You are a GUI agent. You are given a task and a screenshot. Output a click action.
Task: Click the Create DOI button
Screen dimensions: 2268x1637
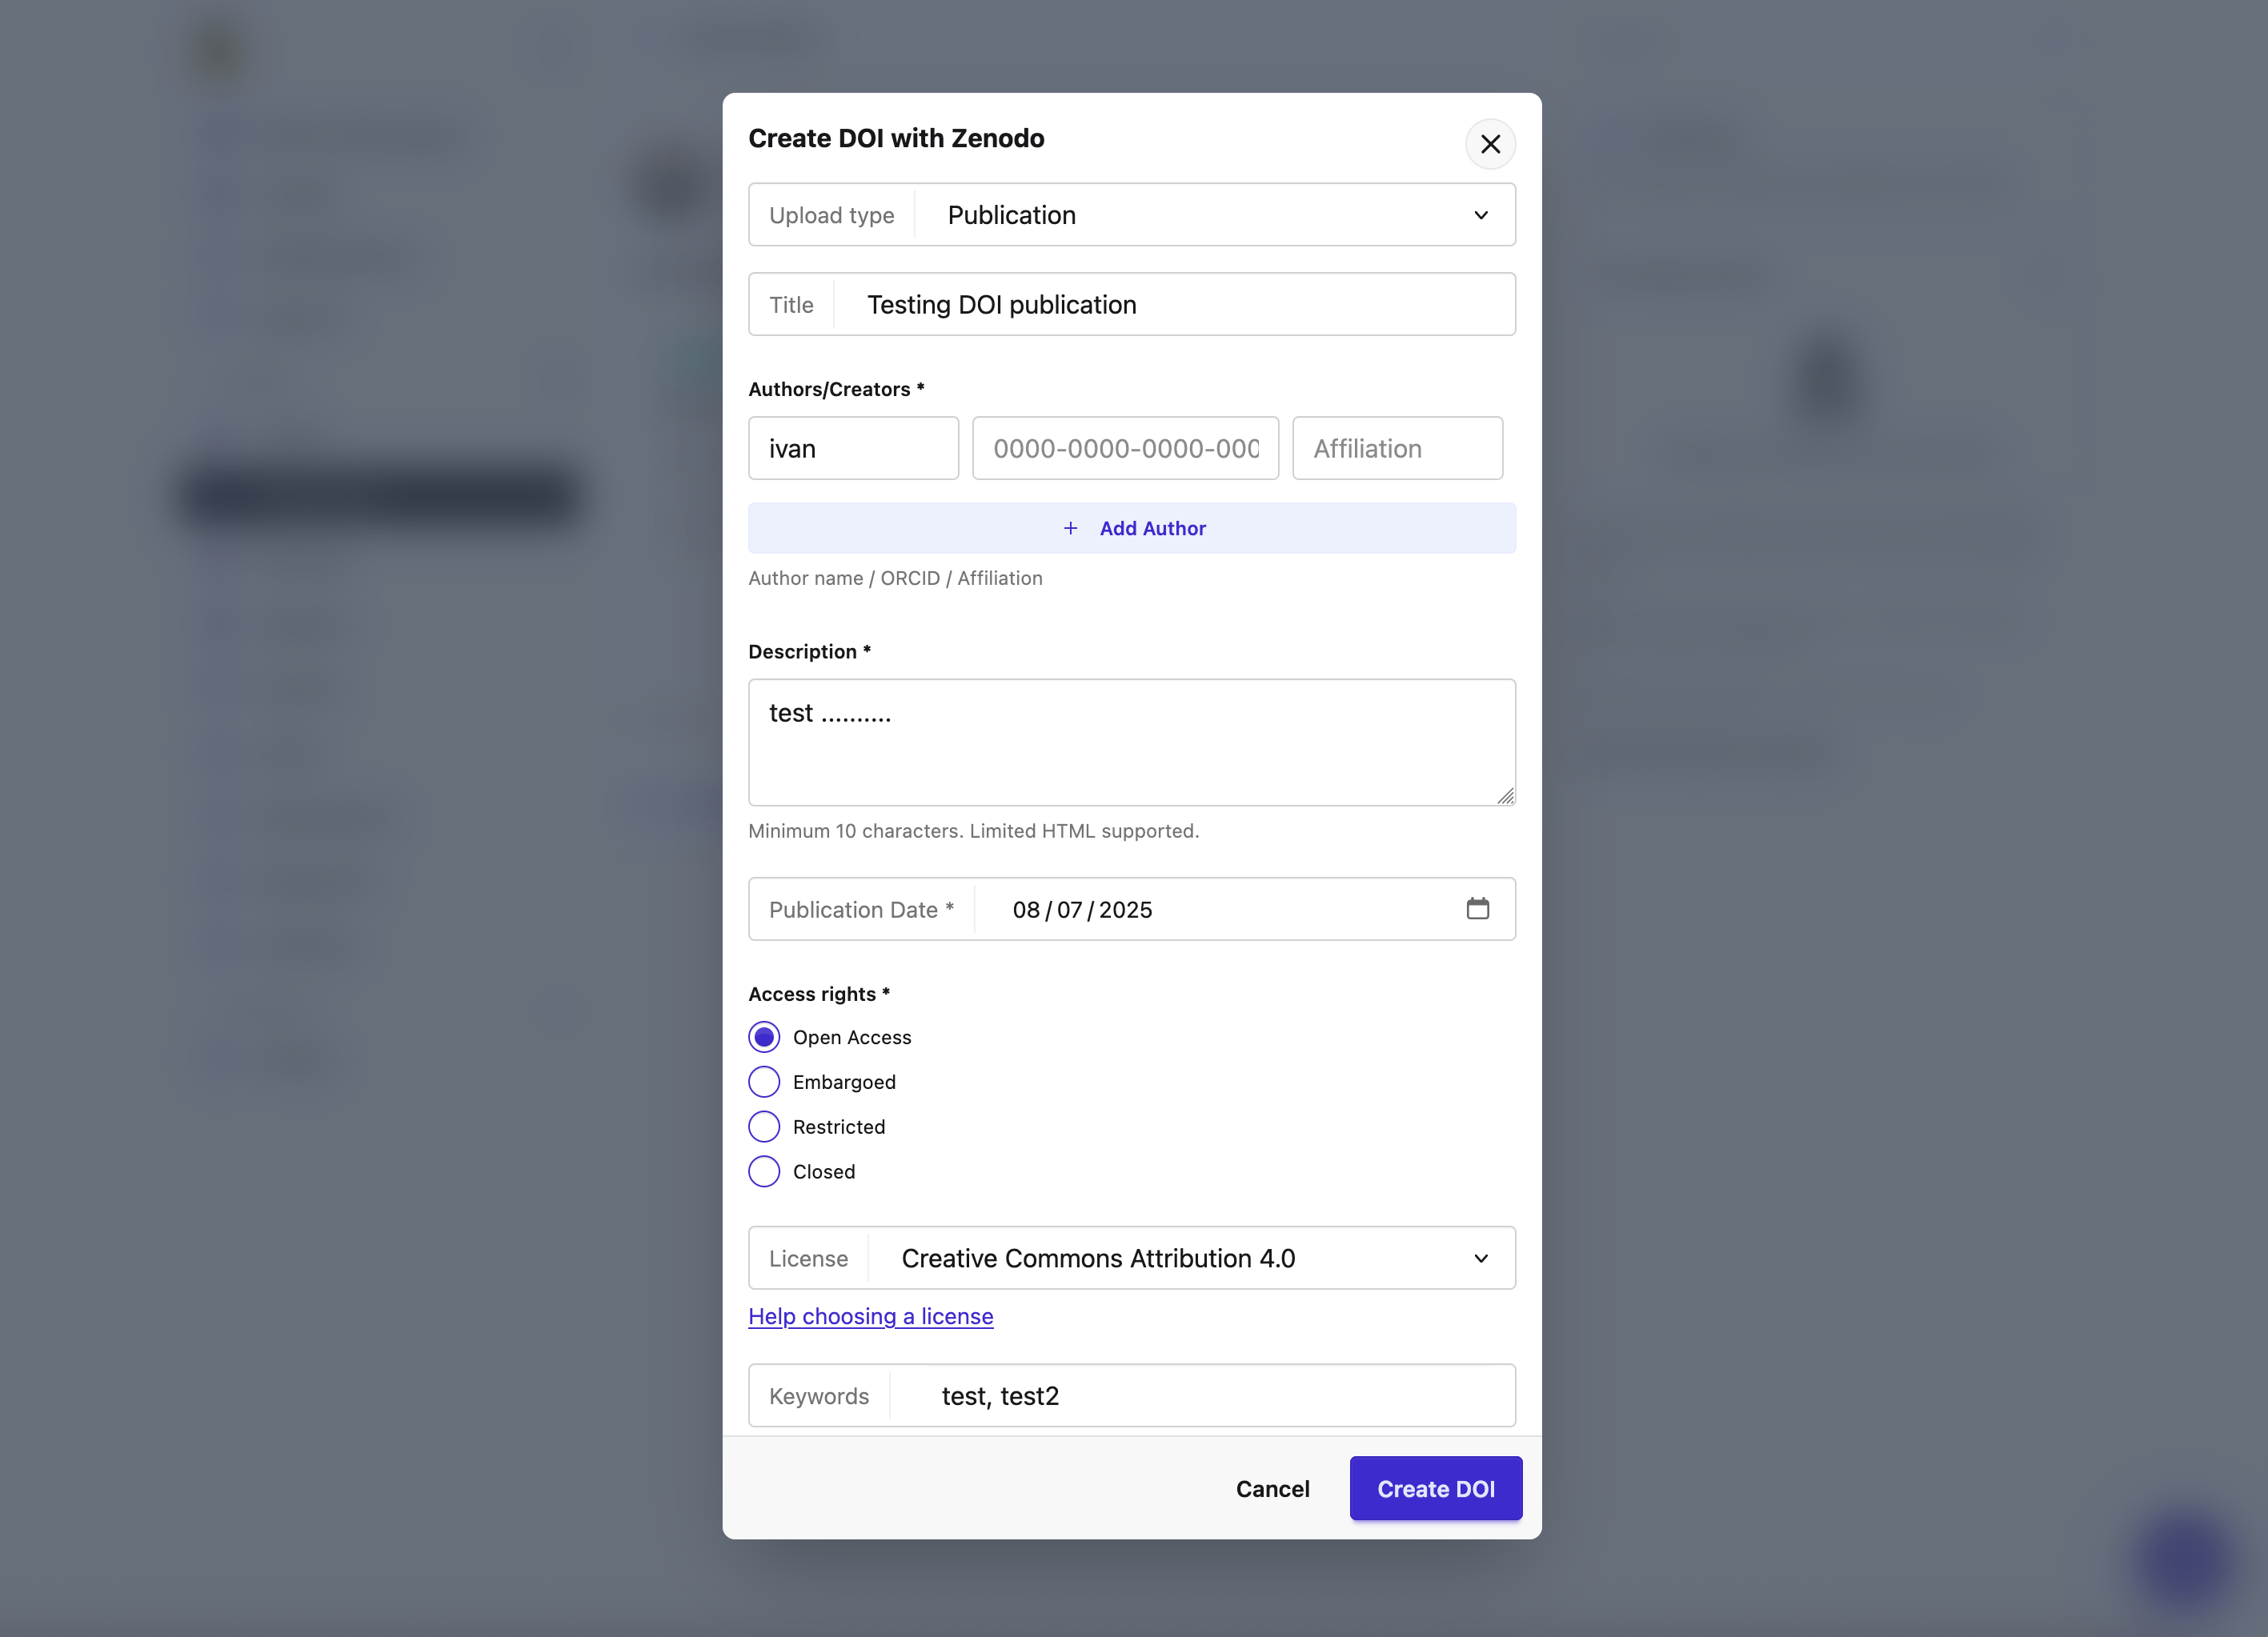(x=1435, y=1488)
